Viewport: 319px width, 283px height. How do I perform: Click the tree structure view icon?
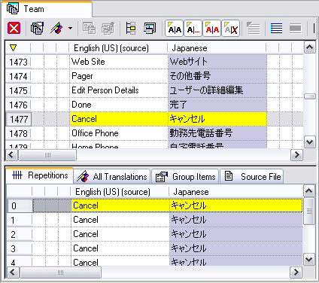[131, 28]
